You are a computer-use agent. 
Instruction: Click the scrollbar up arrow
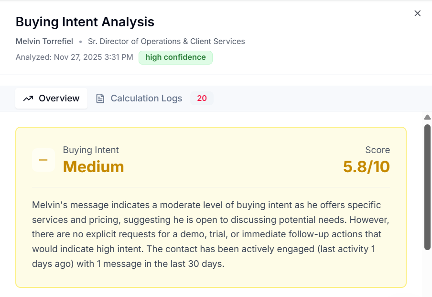click(x=427, y=117)
